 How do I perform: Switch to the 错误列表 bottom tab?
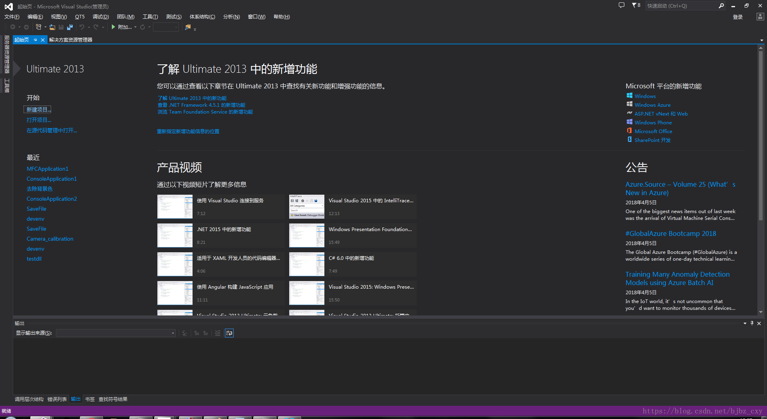pos(57,399)
